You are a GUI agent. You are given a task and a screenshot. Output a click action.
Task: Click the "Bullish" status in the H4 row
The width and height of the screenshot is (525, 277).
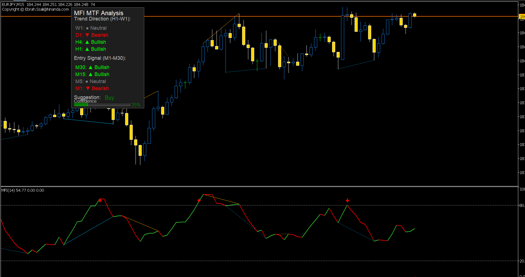click(98, 42)
